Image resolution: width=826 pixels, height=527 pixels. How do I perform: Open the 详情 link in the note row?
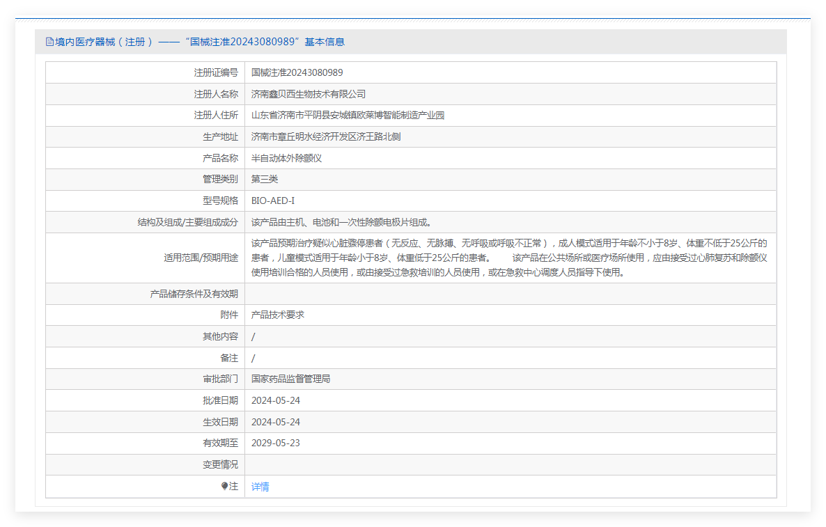(x=260, y=487)
